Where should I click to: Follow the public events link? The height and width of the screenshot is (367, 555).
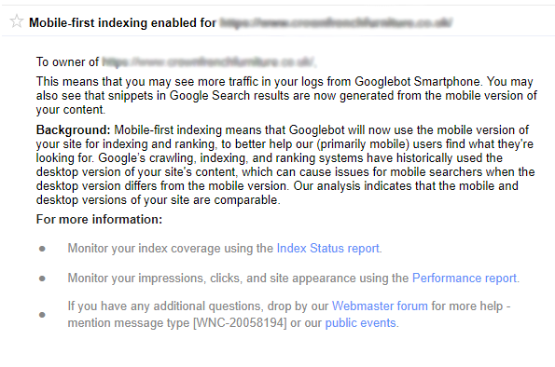[360, 323]
